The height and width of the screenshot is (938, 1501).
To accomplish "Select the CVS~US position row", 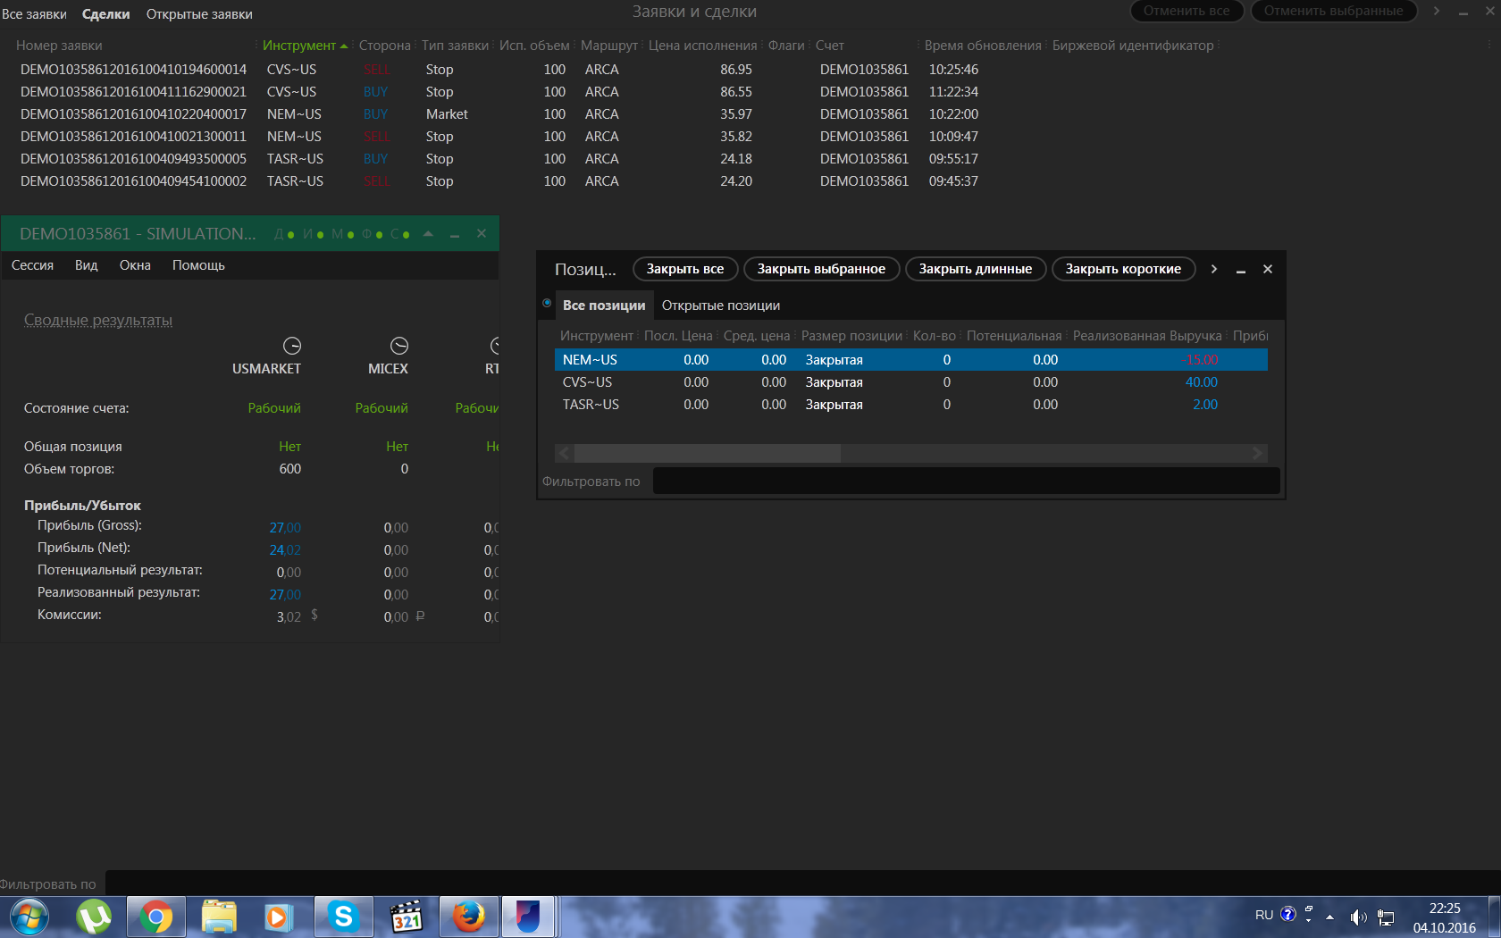I will pyautogui.click(x=910, y=382).
